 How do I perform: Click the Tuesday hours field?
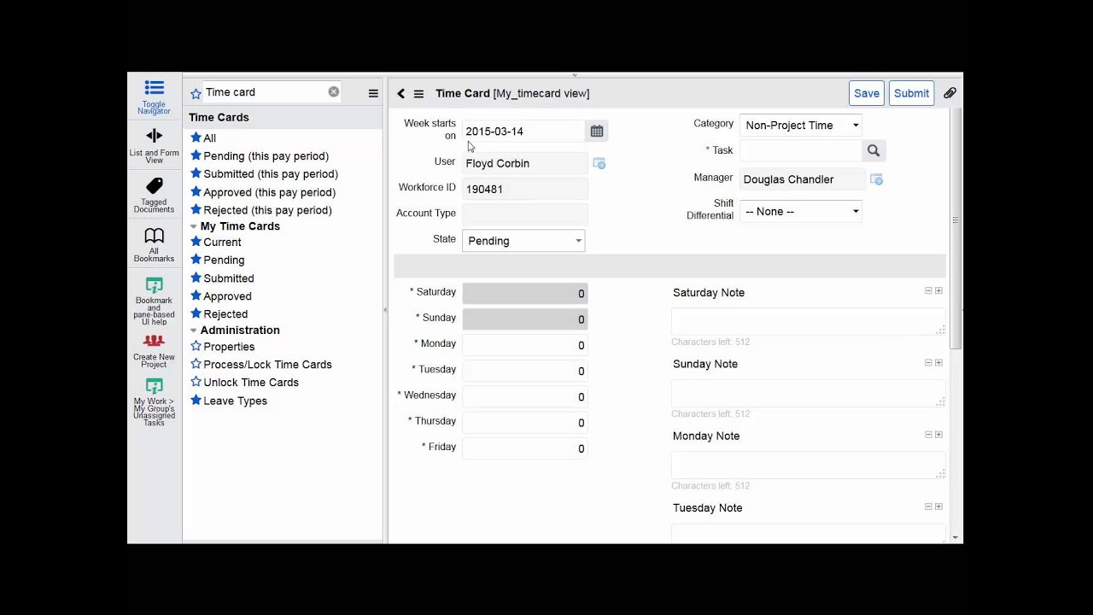point(524,371)
